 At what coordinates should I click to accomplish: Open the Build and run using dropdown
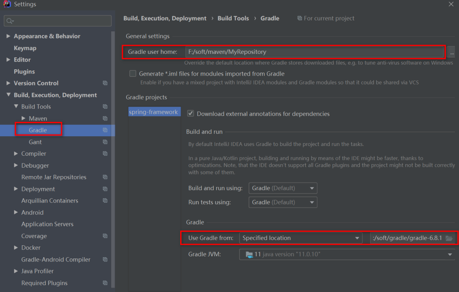[283, 188]
